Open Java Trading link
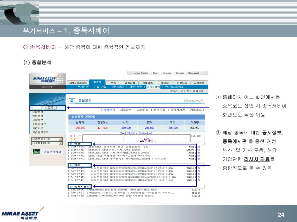297x222 pixels. point(141,73)
